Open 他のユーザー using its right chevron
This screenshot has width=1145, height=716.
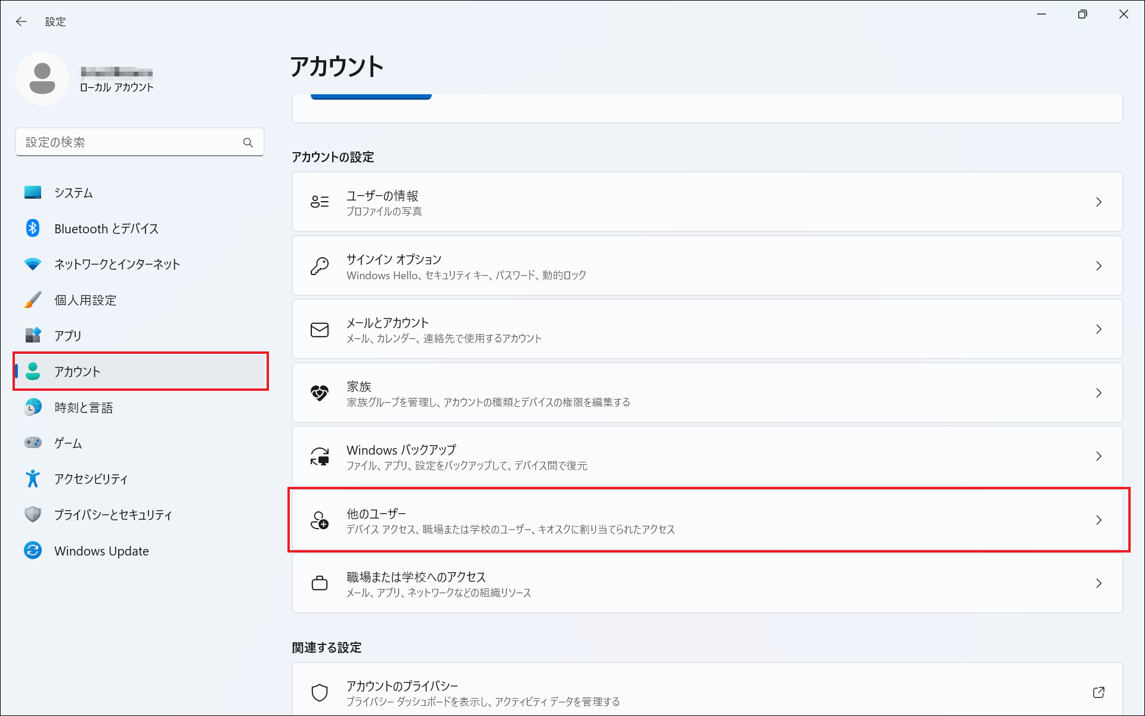[1098, 520]
